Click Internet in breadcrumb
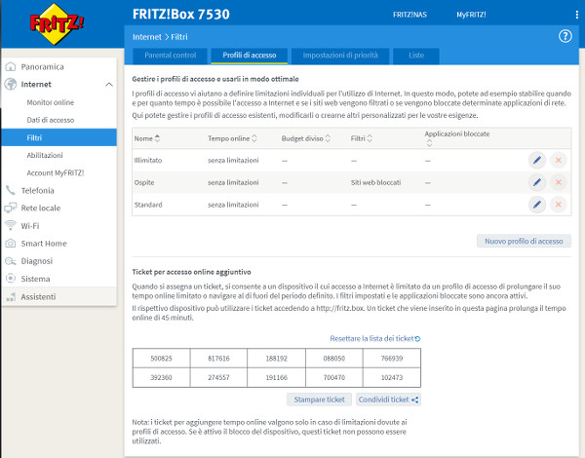 coord(146,37)
